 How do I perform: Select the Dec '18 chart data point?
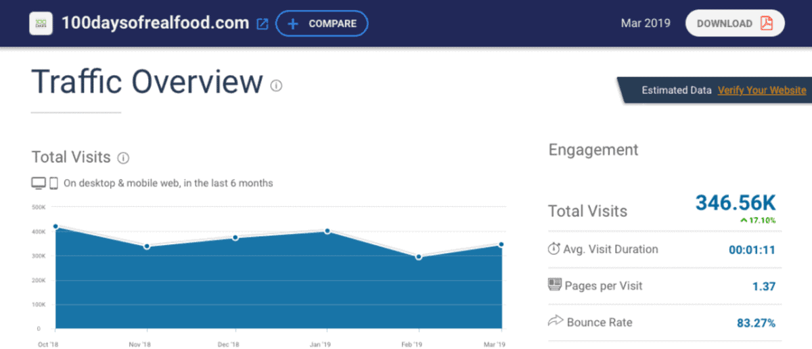click(x=235, y=237)
